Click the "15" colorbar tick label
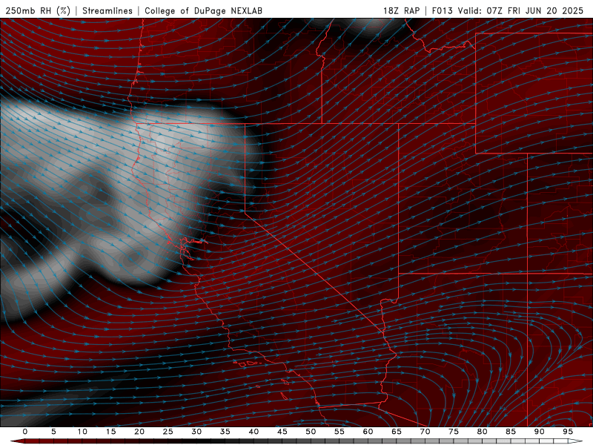This screenshot has width=593, height=445. 110,432
